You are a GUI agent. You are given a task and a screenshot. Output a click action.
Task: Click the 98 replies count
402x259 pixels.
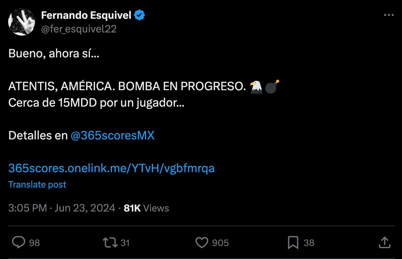point(34,243)
